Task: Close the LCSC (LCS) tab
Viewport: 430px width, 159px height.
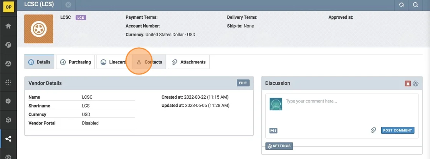Action: [68, 5]
